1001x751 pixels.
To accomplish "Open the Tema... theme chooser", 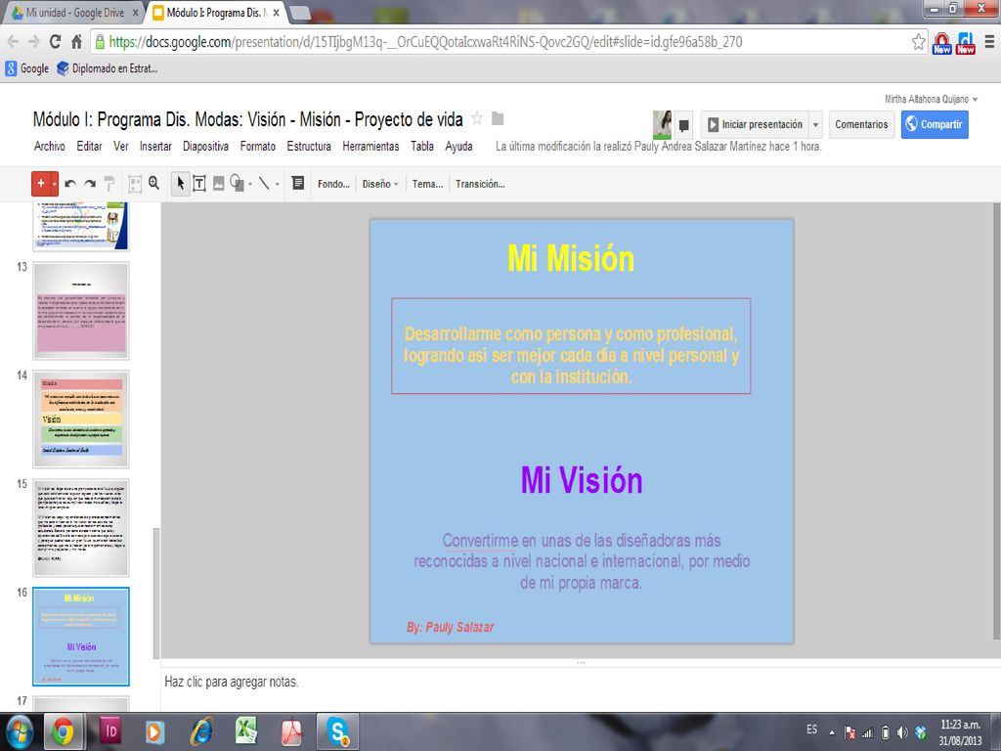I will click(427, 184).
